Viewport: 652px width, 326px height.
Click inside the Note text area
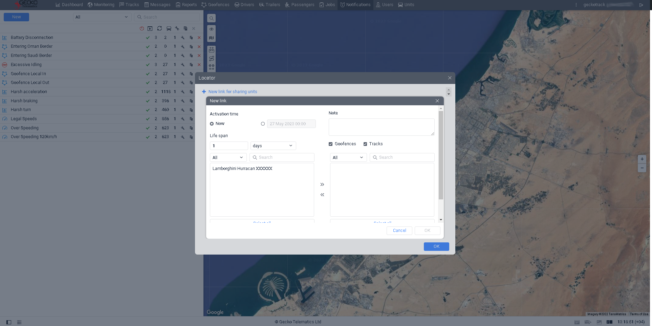point(381,127)
